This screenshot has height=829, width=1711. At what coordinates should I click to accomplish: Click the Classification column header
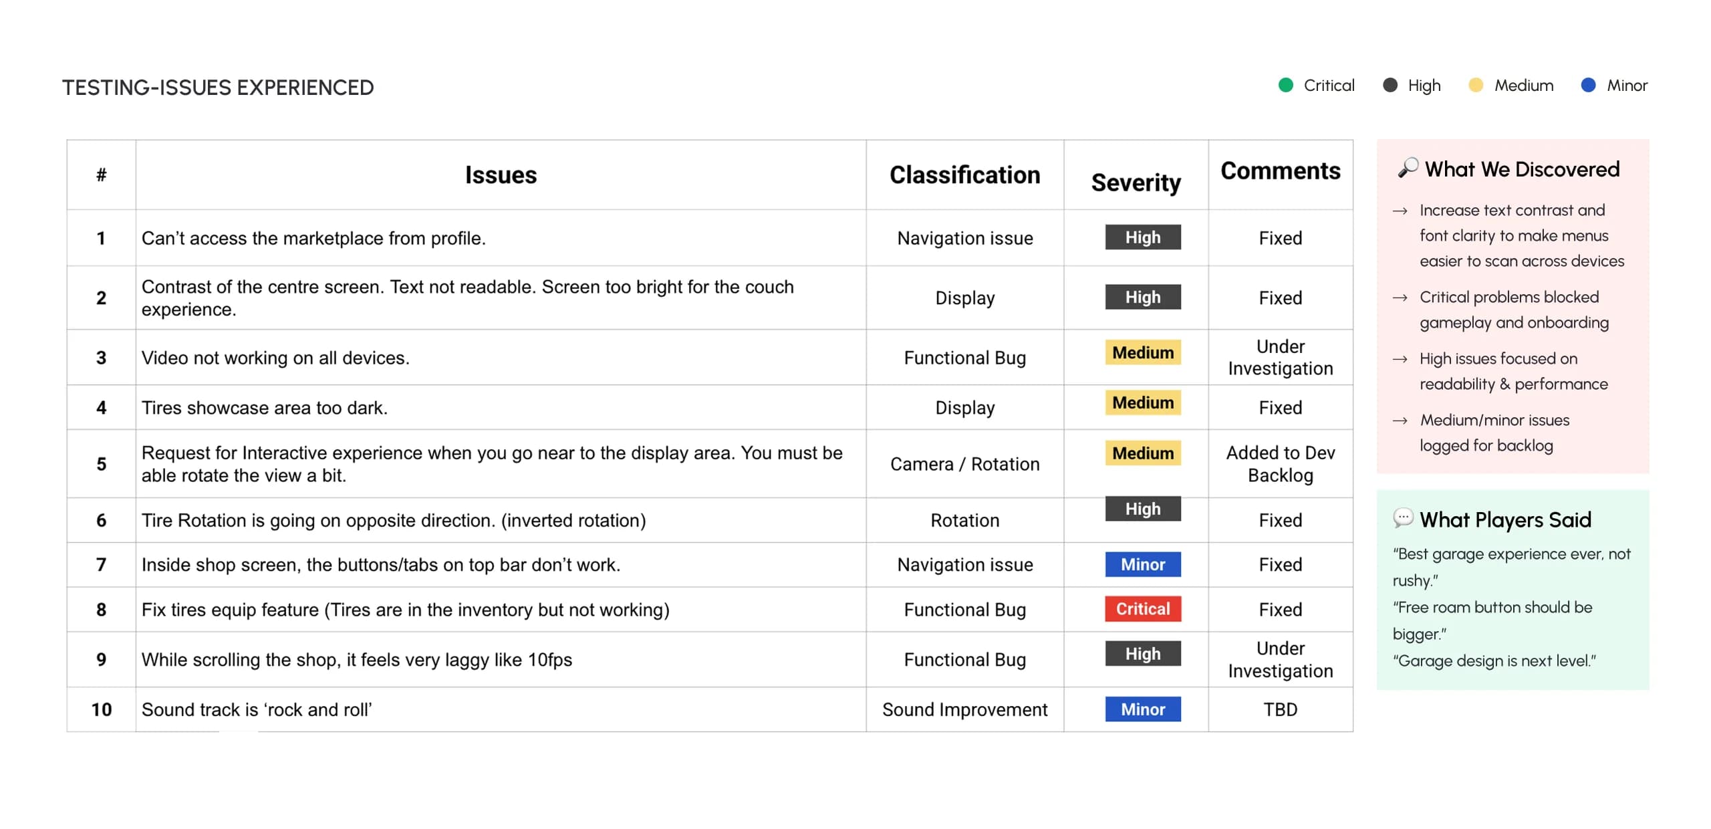[964, 175]
